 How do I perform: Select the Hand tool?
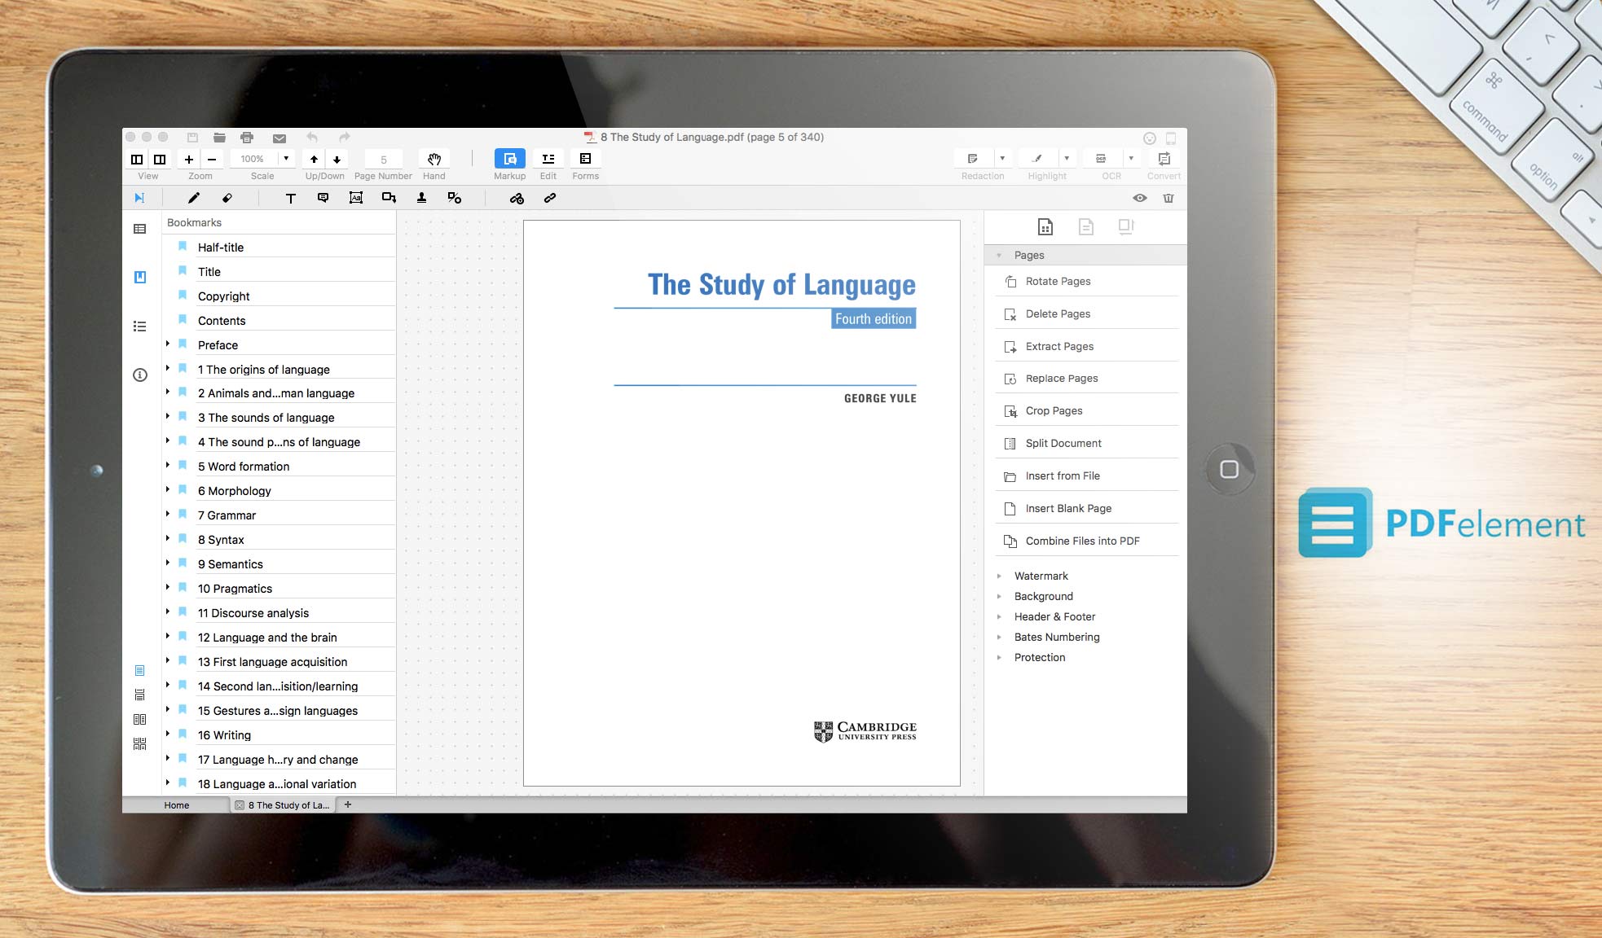pos(434,160)
